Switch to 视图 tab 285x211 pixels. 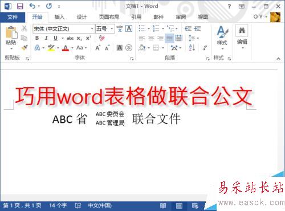click(203, 17)
